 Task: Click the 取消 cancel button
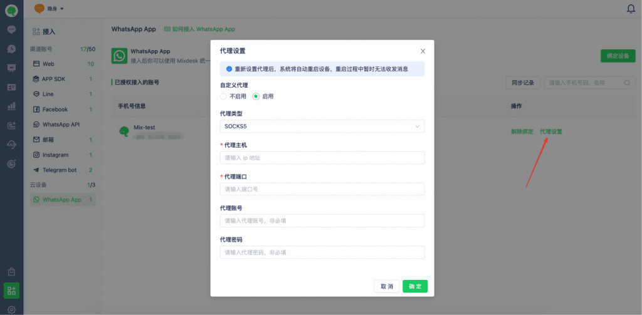387,286
